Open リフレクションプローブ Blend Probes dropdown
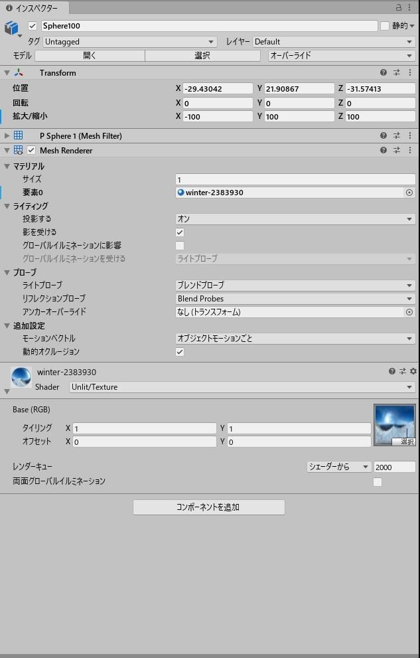Viewport: 420px width, 658px height. (295, 299)
